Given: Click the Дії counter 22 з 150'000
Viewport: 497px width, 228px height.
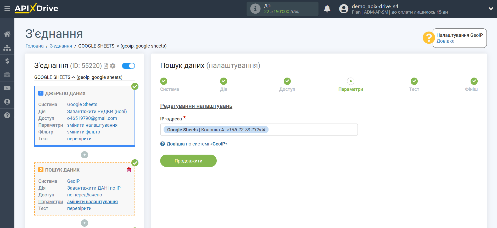Looking at the screenshot, I should [282, 11].
